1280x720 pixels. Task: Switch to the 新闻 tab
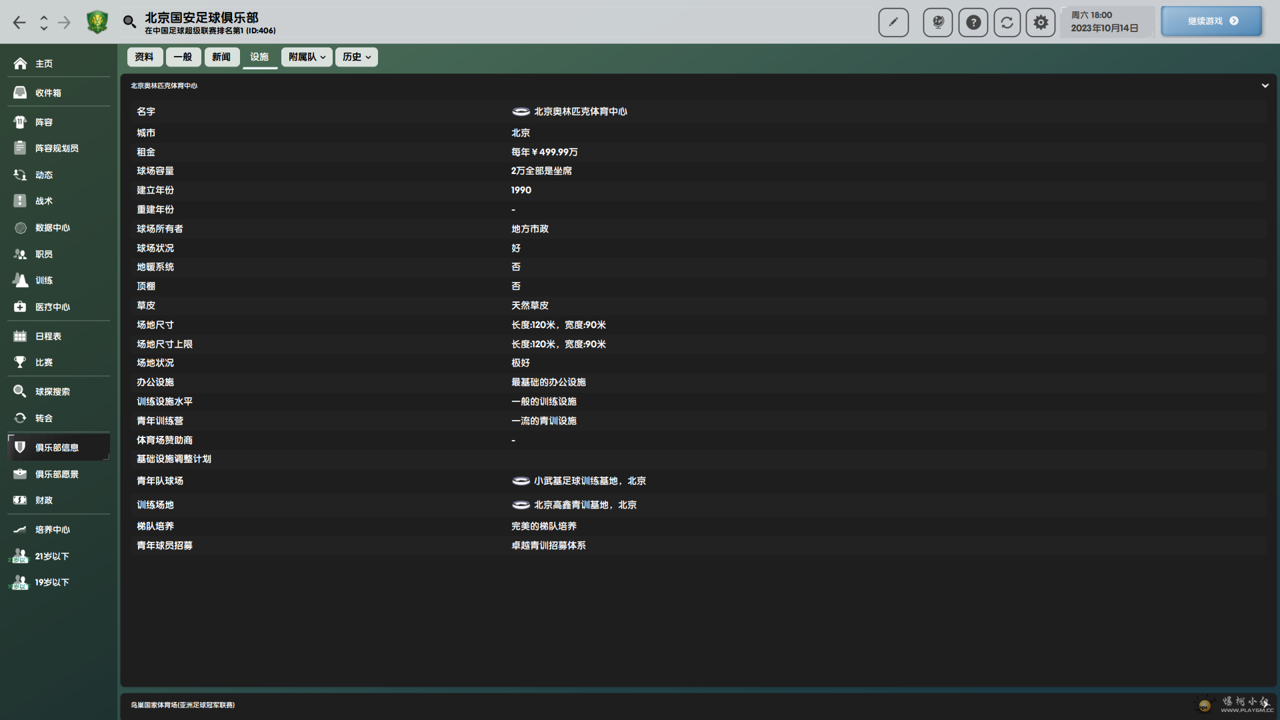click(222, 57)
